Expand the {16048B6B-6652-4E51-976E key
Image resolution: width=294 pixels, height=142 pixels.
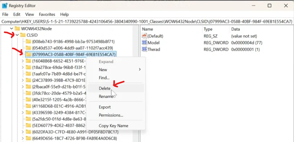(23, 61)
